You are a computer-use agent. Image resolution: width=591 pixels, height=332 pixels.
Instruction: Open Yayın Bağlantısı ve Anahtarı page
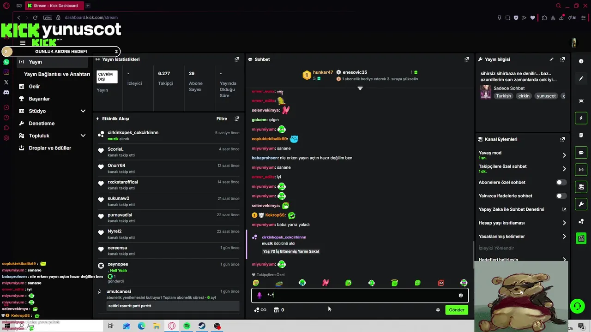57,74
